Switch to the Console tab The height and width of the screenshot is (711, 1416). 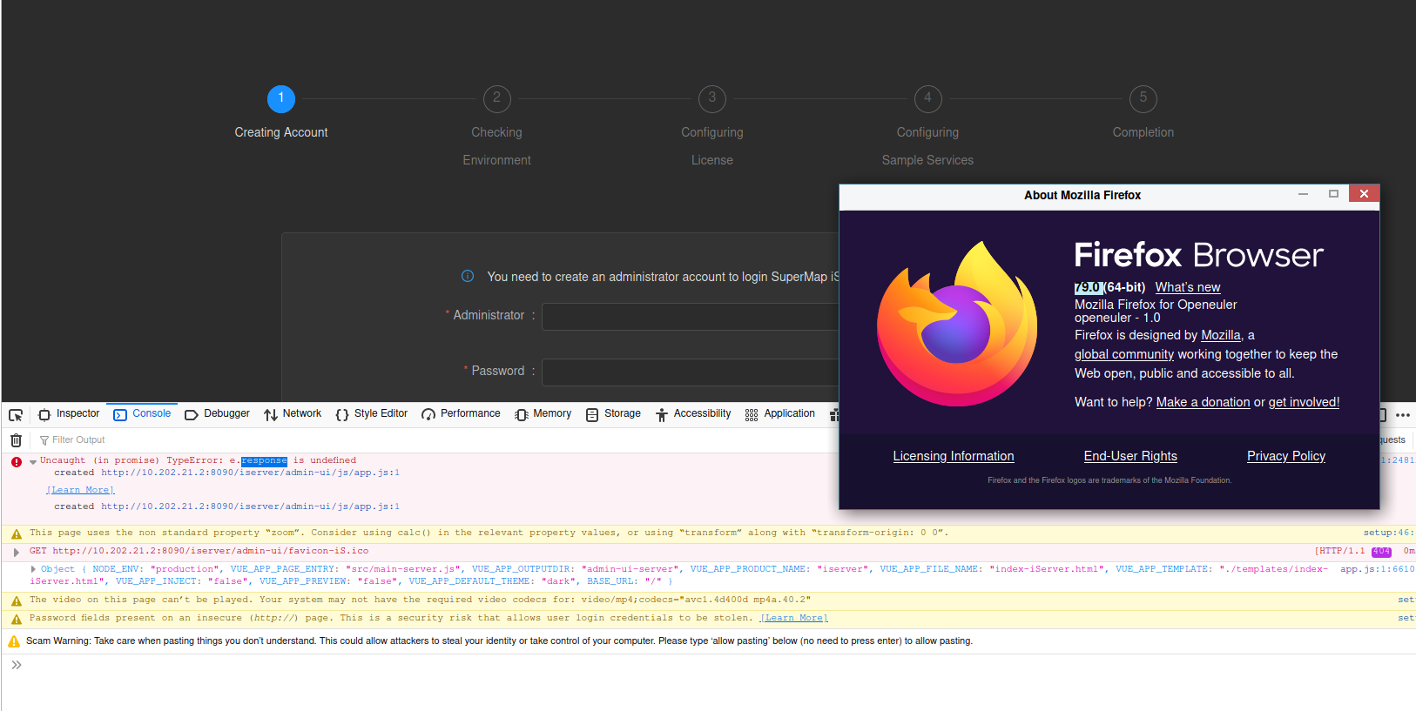[142, 414]
